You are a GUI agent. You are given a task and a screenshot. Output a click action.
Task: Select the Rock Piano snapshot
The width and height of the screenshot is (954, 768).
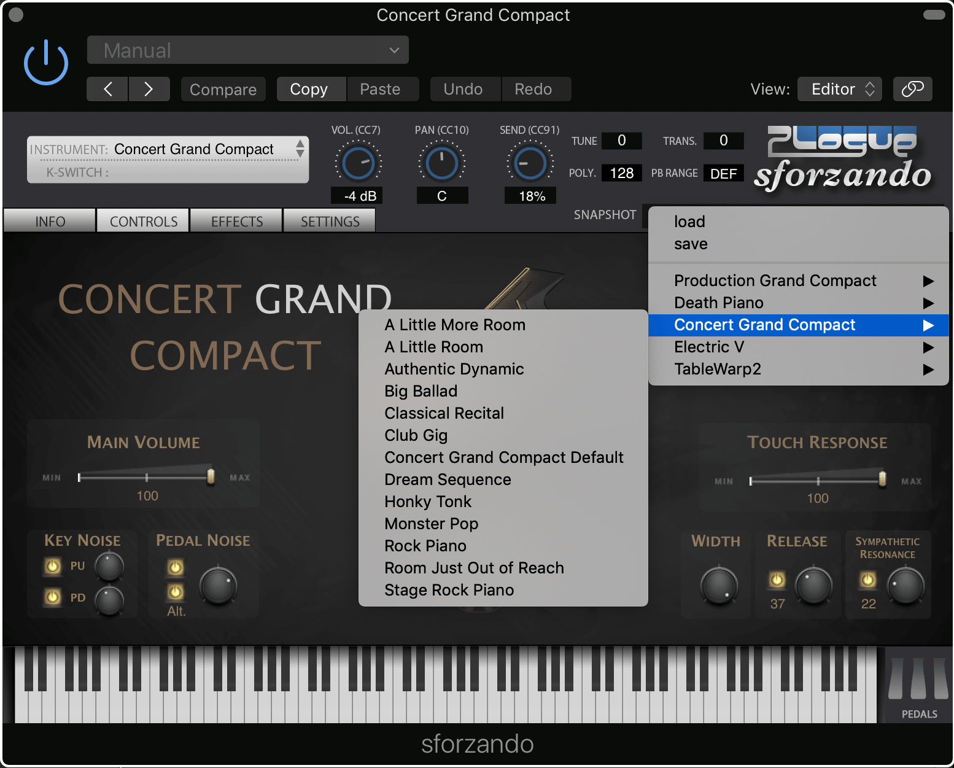503,546
